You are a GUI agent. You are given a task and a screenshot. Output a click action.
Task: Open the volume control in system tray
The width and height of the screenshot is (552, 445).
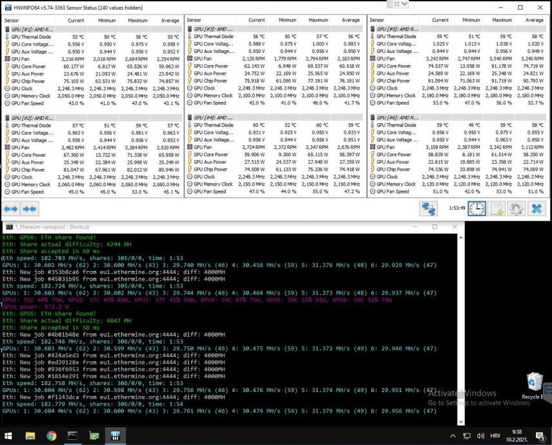pyautogui.click(x=480, y=436)
